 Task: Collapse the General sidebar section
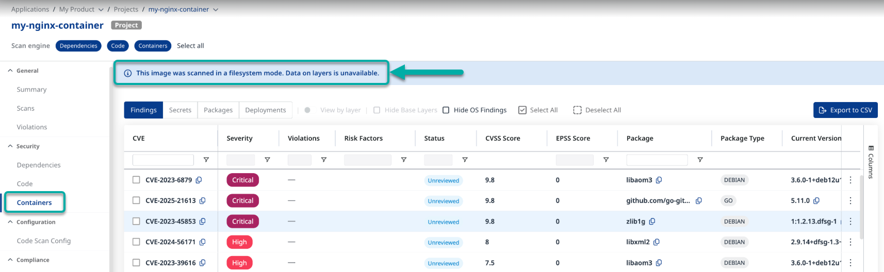(10, 71)
